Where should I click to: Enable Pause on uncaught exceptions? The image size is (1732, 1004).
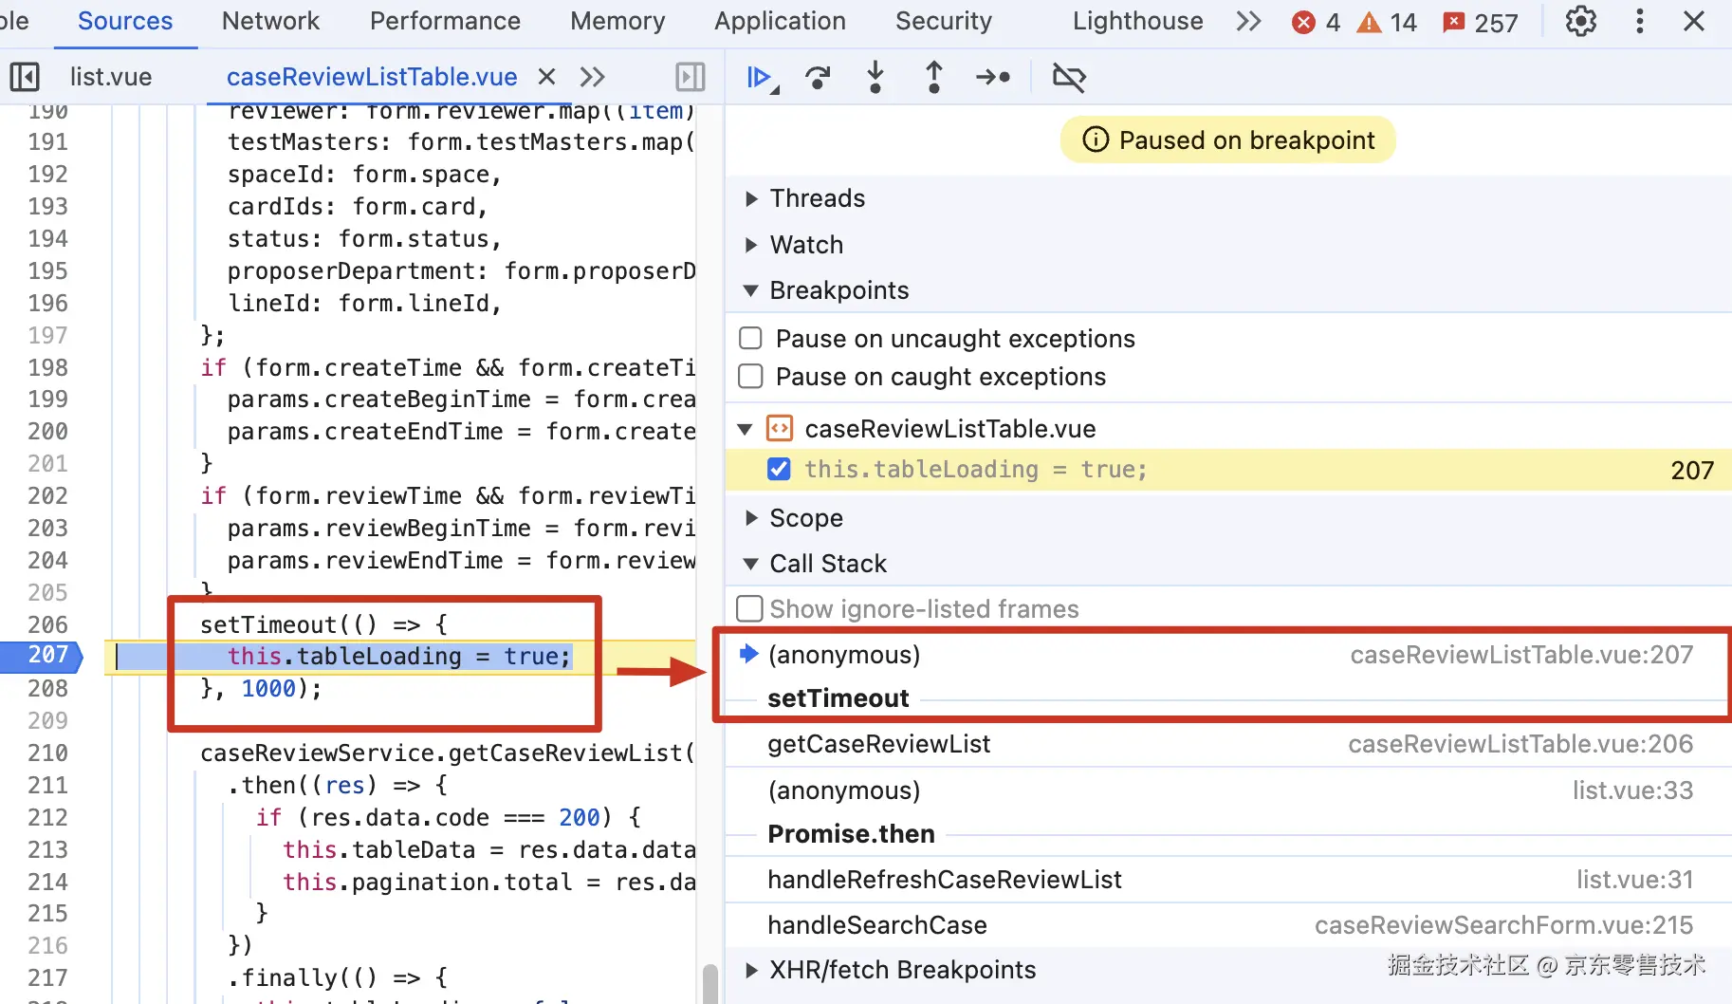click(x=751, y=339)
